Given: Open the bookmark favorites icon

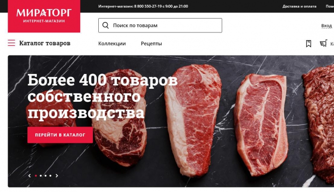Looking at the screenshot, I should tap(308, 43).
